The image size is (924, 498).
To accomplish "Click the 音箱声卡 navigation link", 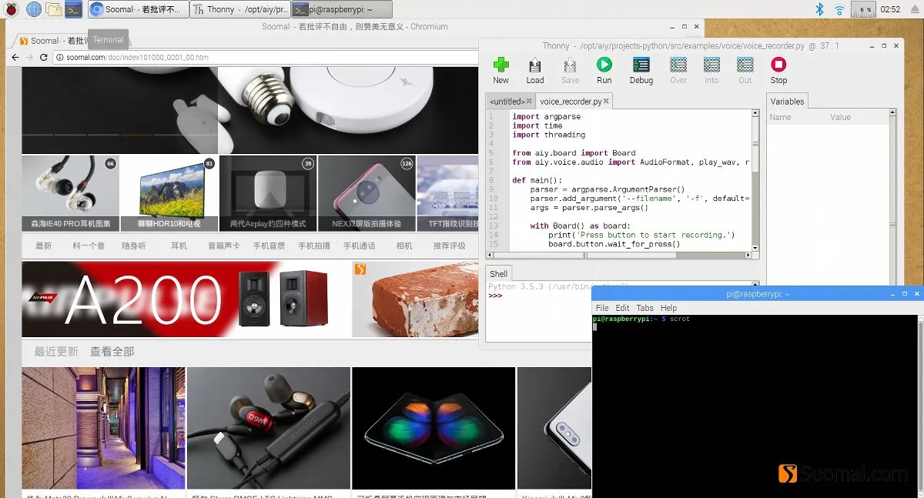I will (224, 246).
